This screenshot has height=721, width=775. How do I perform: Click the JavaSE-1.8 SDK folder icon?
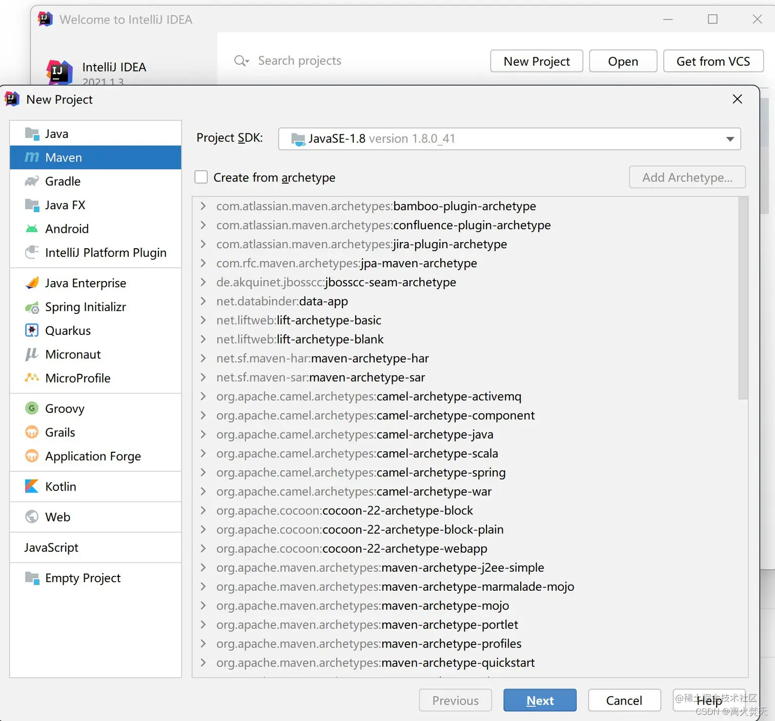298,138
